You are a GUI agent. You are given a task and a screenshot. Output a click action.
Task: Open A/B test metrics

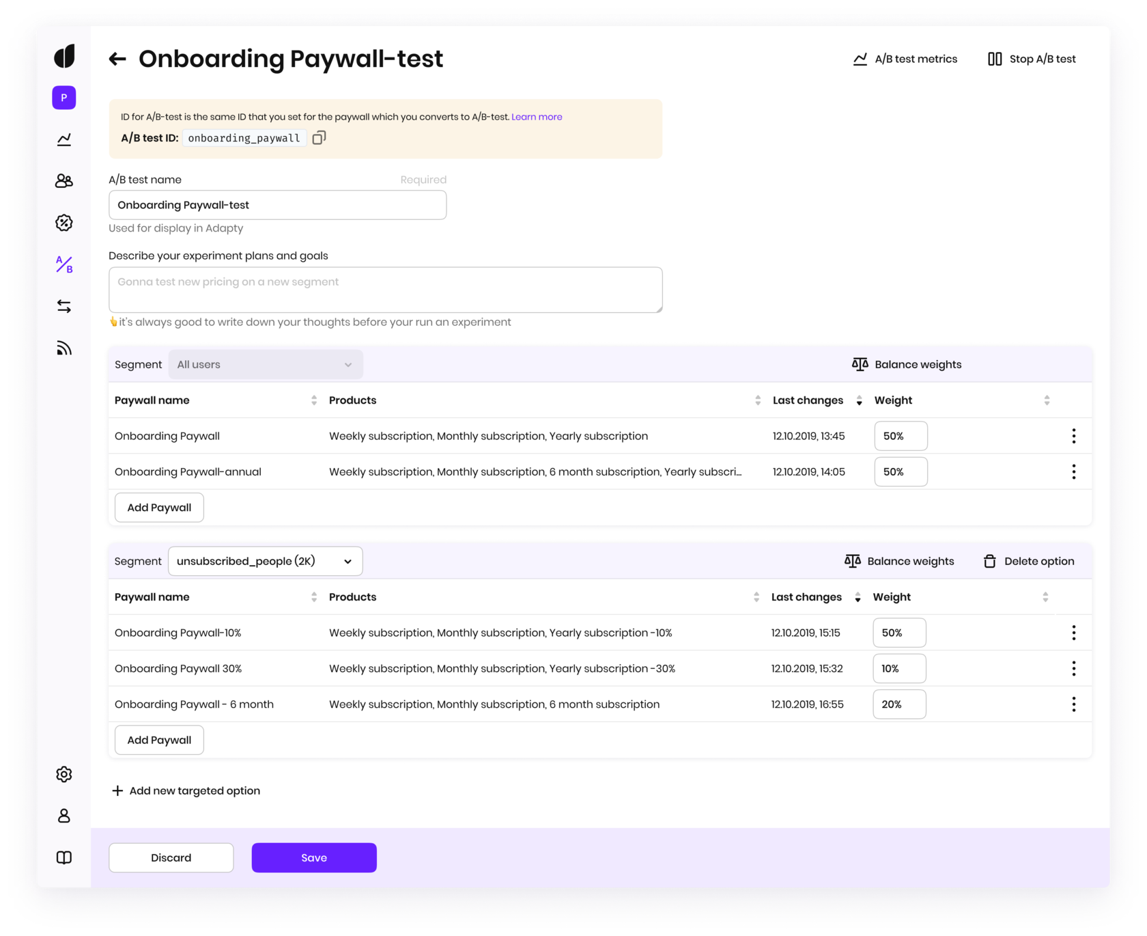point(905,59)
